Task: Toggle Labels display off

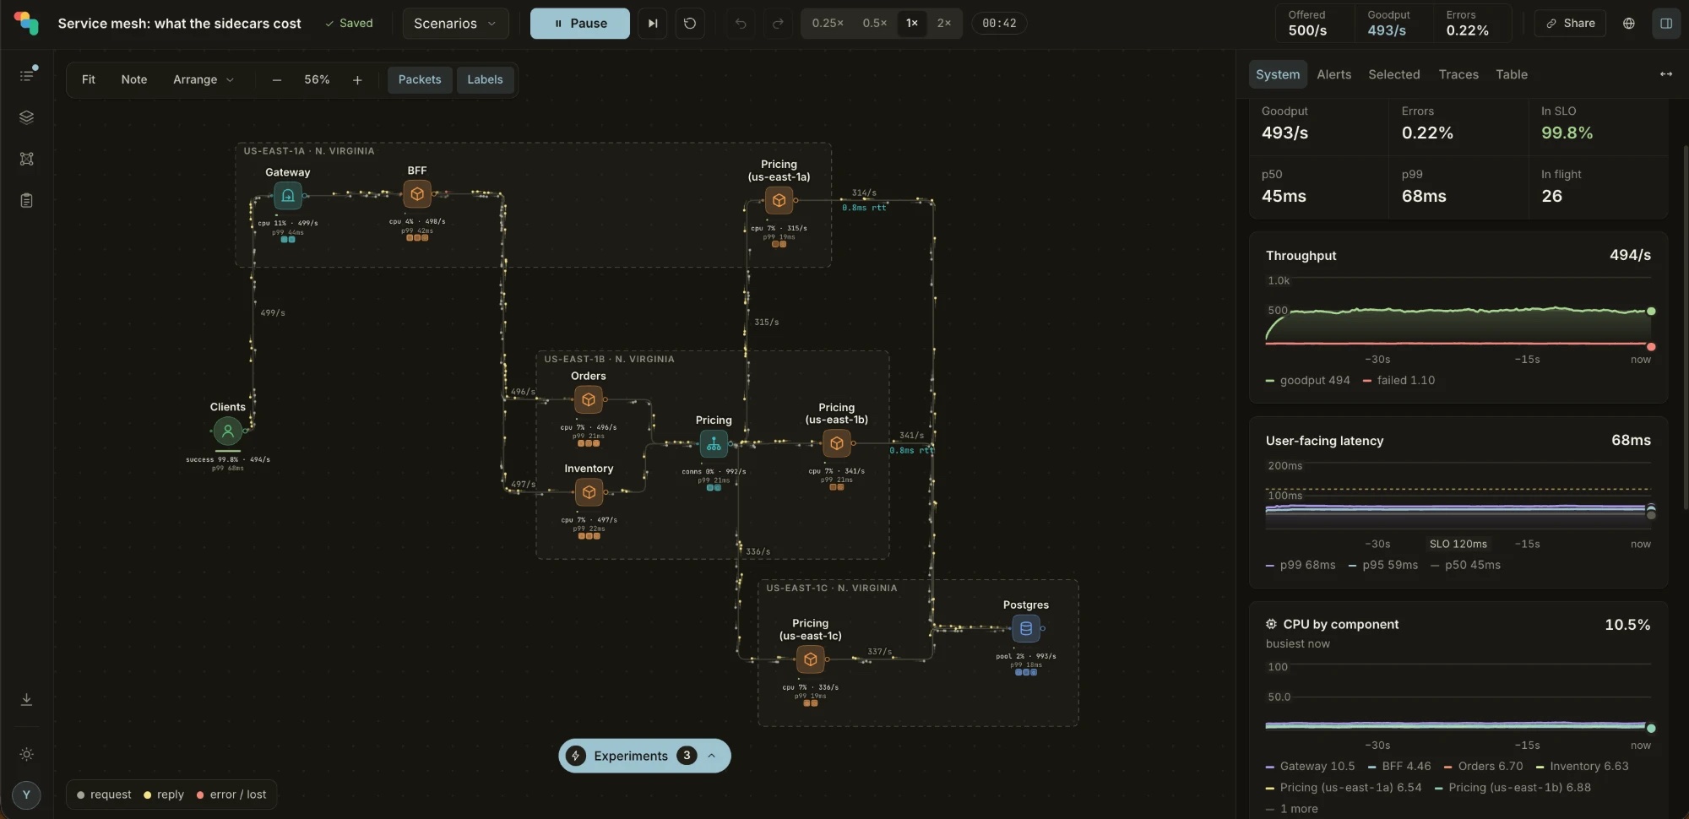Action: pyautogui.click(x=485, y=79)
